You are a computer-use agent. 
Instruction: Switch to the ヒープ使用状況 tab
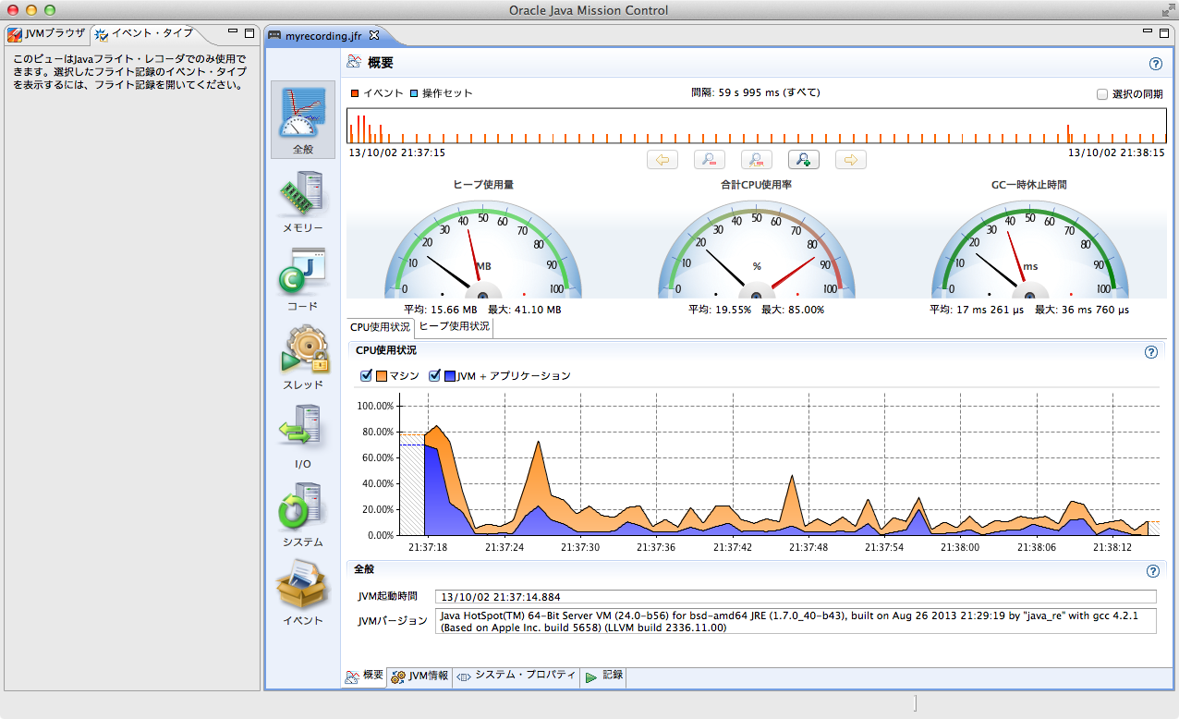(x=455, y=326)
